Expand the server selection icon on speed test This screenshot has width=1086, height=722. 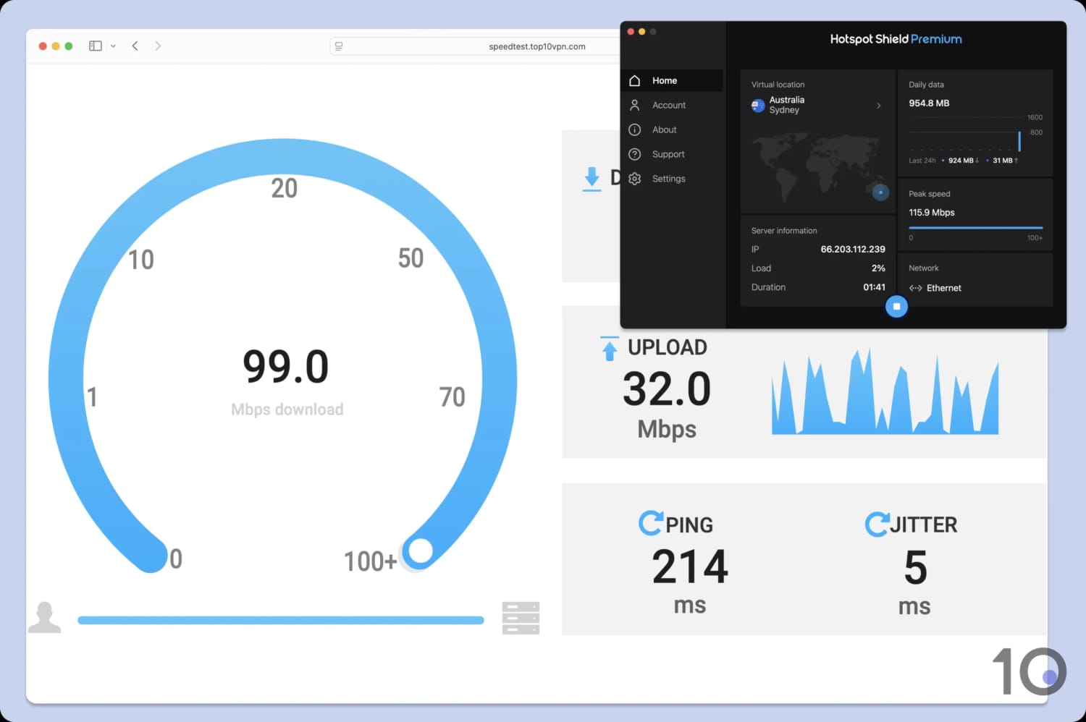point(520,617)
